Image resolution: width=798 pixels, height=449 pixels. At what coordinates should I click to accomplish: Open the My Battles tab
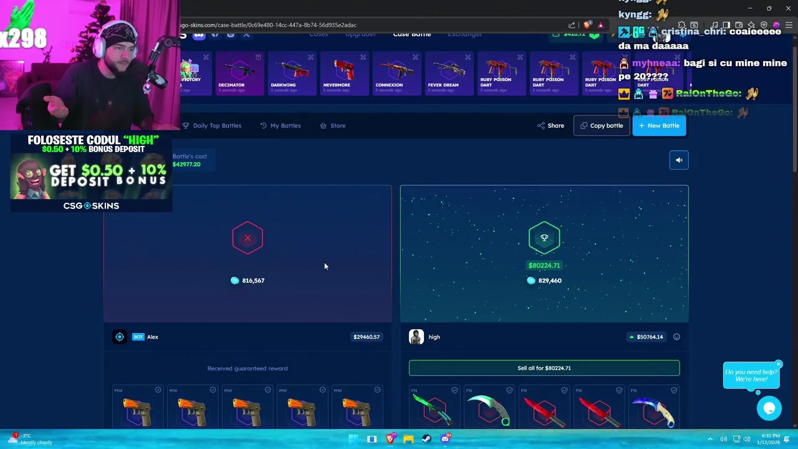pos(281,125)
